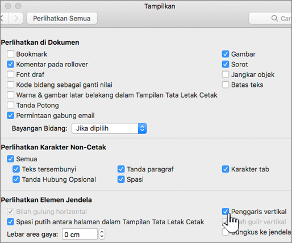Screen dimensions: 292x243
Task: Enable Font draf checkbox
Action: 10,74
